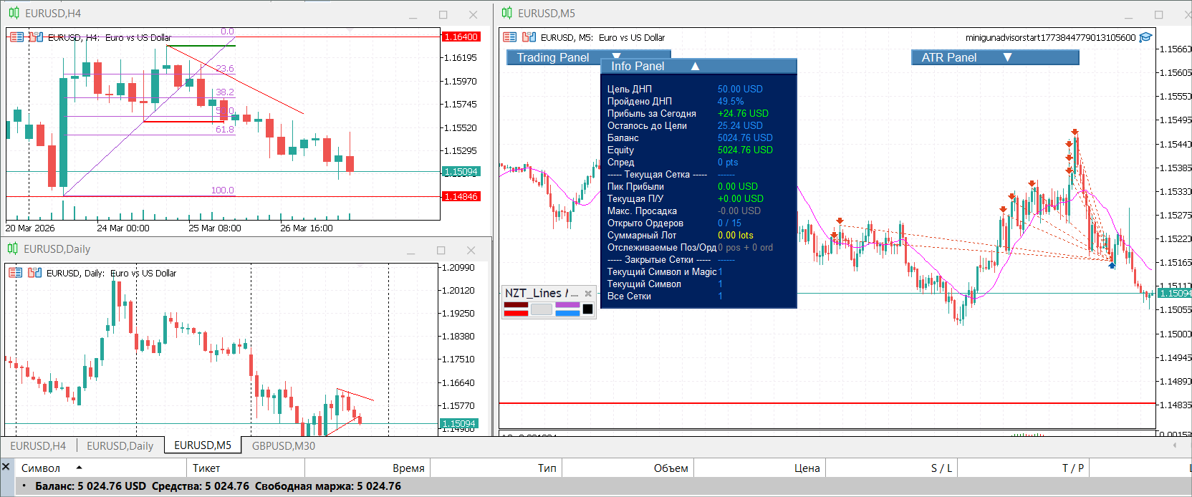Expand the ATR Panel dropdown arrow

(x=1007, y=57)
